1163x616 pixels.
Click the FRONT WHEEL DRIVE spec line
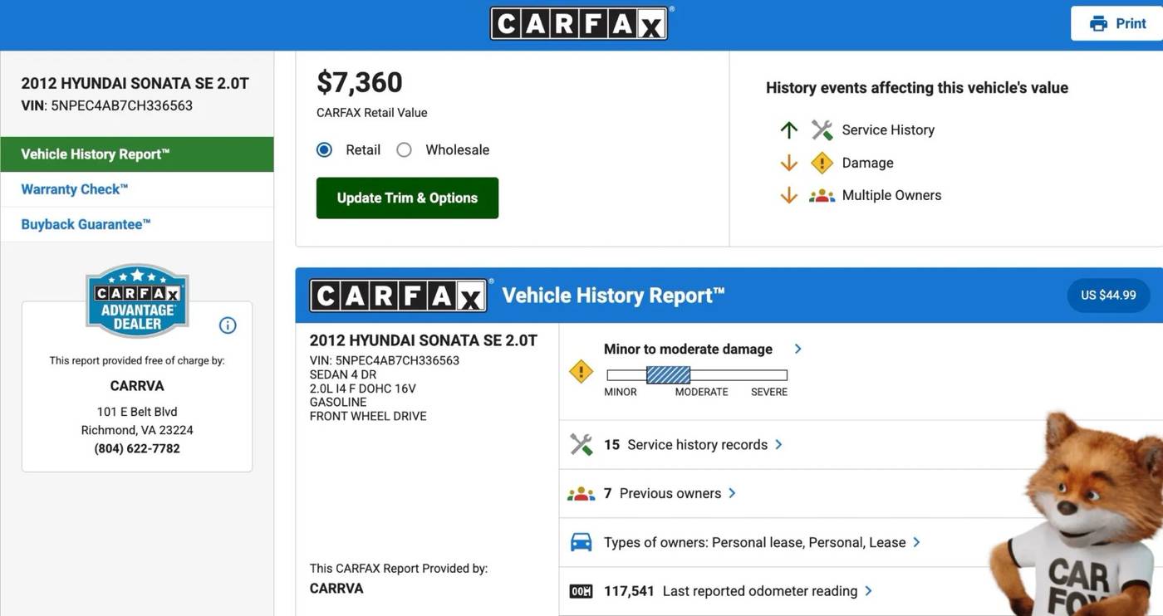point(368,416)
